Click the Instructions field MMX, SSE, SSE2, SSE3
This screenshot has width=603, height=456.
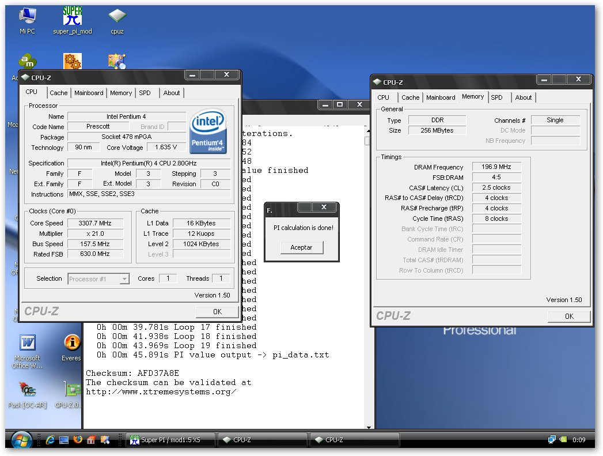click(x=150, y=194)
